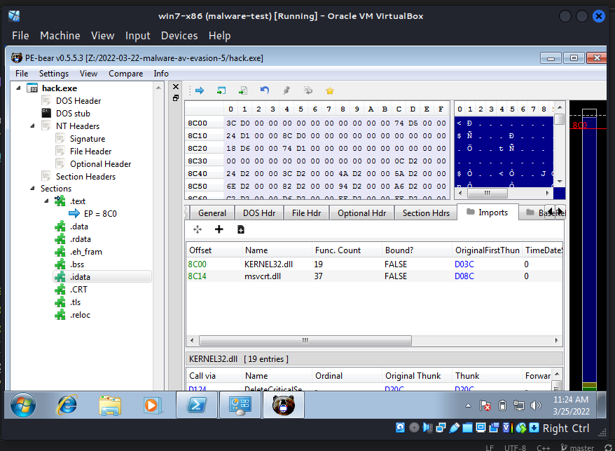The image size is (615, 451).
Task: Click the black plus icon under Imports
Action: tap(219, 229)
